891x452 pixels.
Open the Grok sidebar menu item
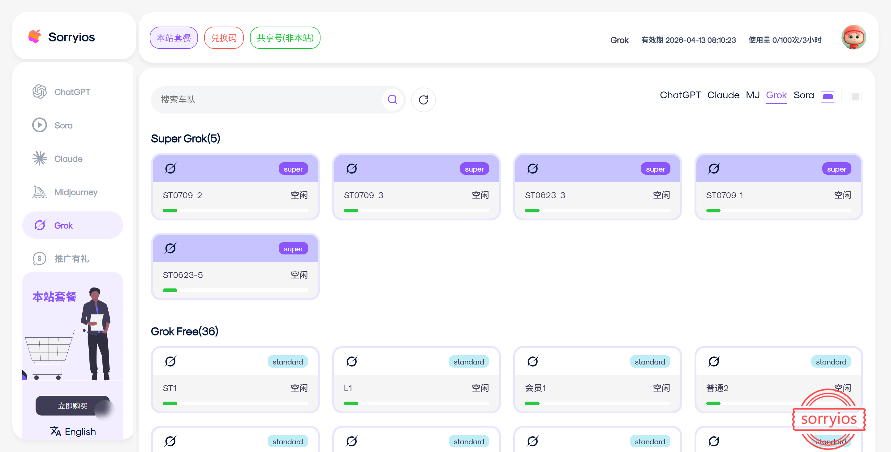point(73,225)
